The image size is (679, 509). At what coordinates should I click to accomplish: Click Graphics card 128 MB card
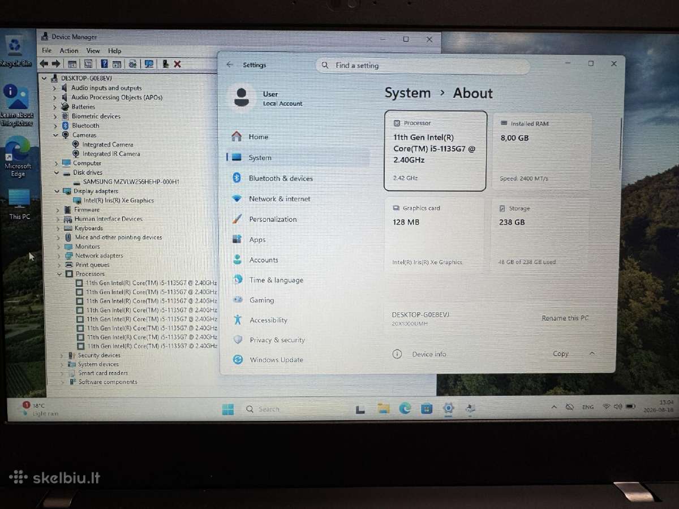tap(435, 235)
